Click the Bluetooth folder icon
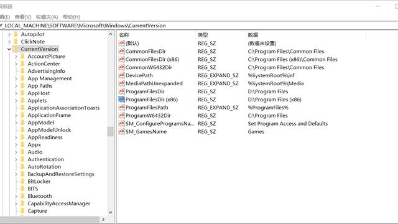The image size is (398, 224). pos(22,196)
